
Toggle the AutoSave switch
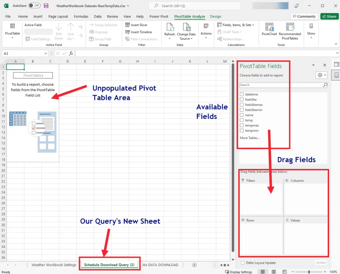pyautogui.click(x=34, y=6)
